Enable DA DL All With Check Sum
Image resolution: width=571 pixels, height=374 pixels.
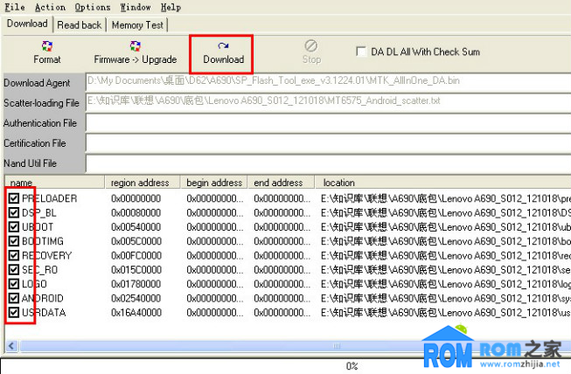[362, 52]
